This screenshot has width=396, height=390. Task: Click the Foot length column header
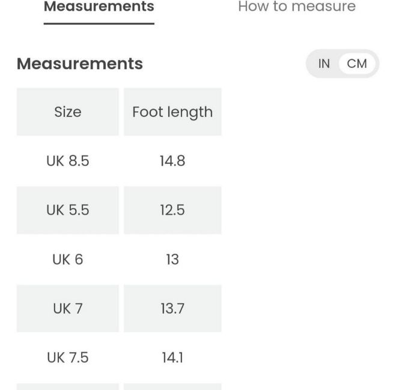(172, 112)
